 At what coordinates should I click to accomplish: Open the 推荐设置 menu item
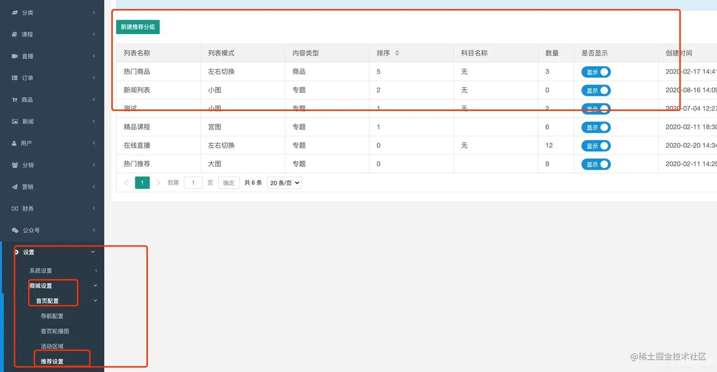click(52, 362)
